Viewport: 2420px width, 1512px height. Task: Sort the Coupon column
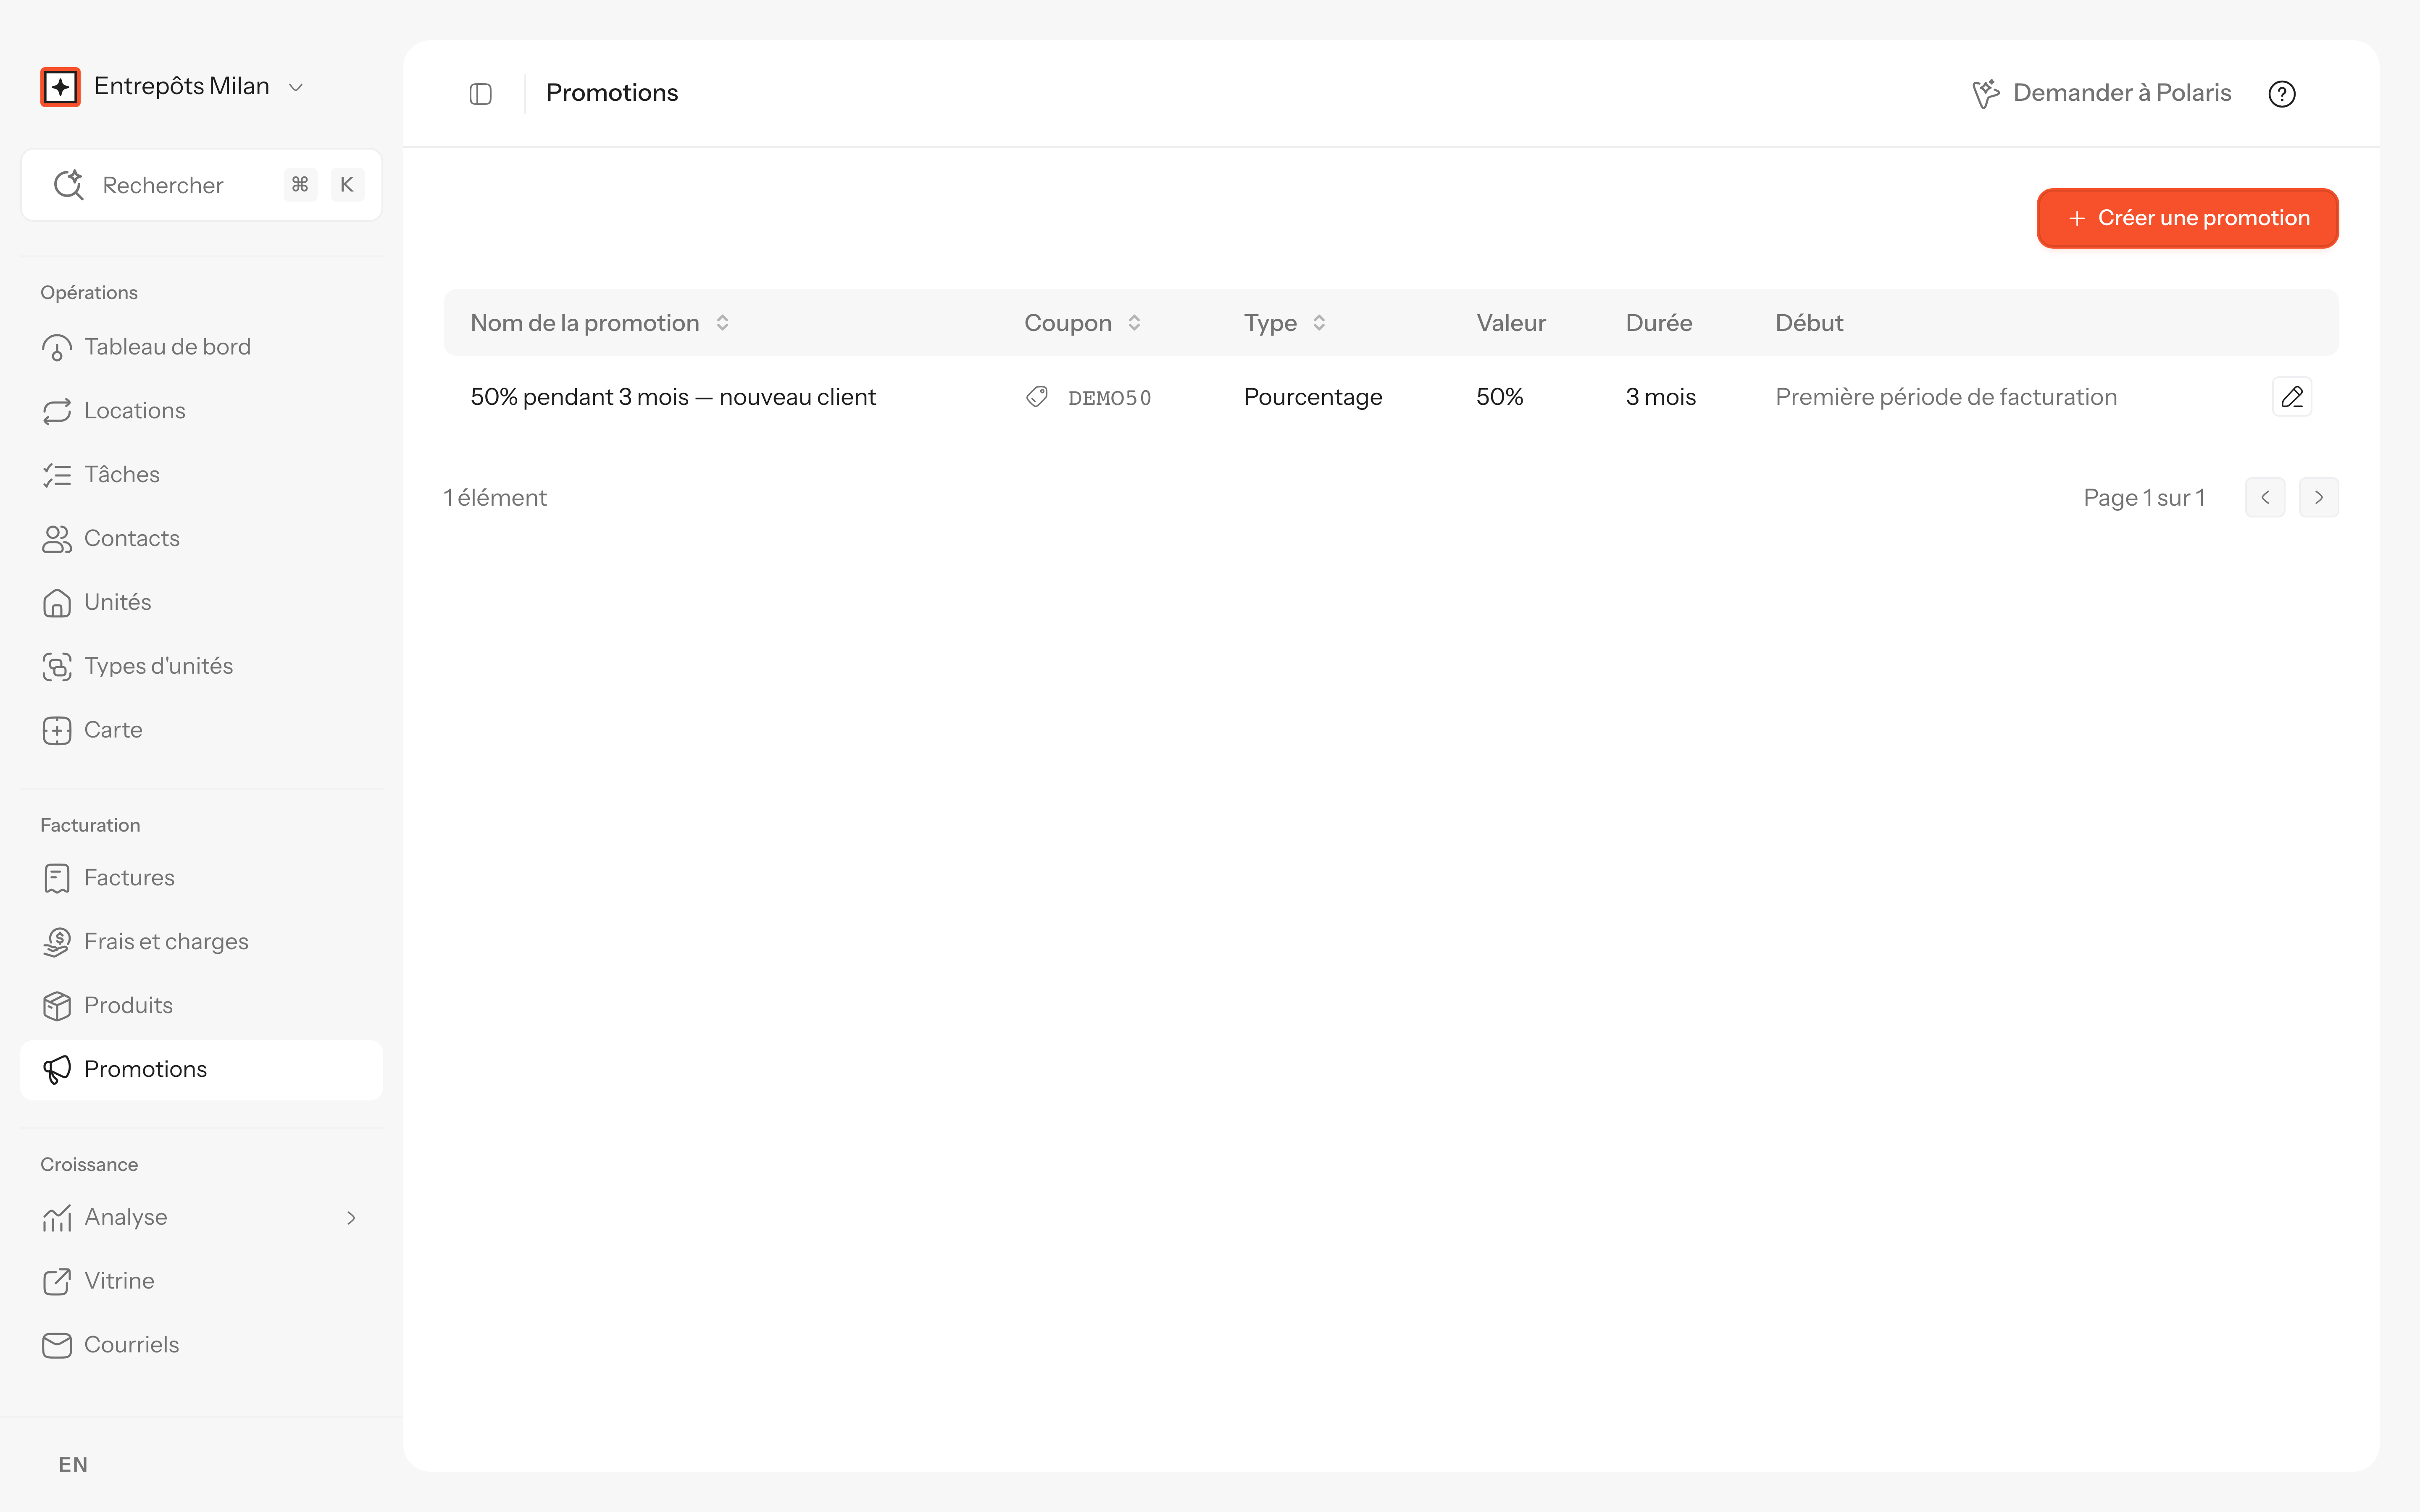1083,323
